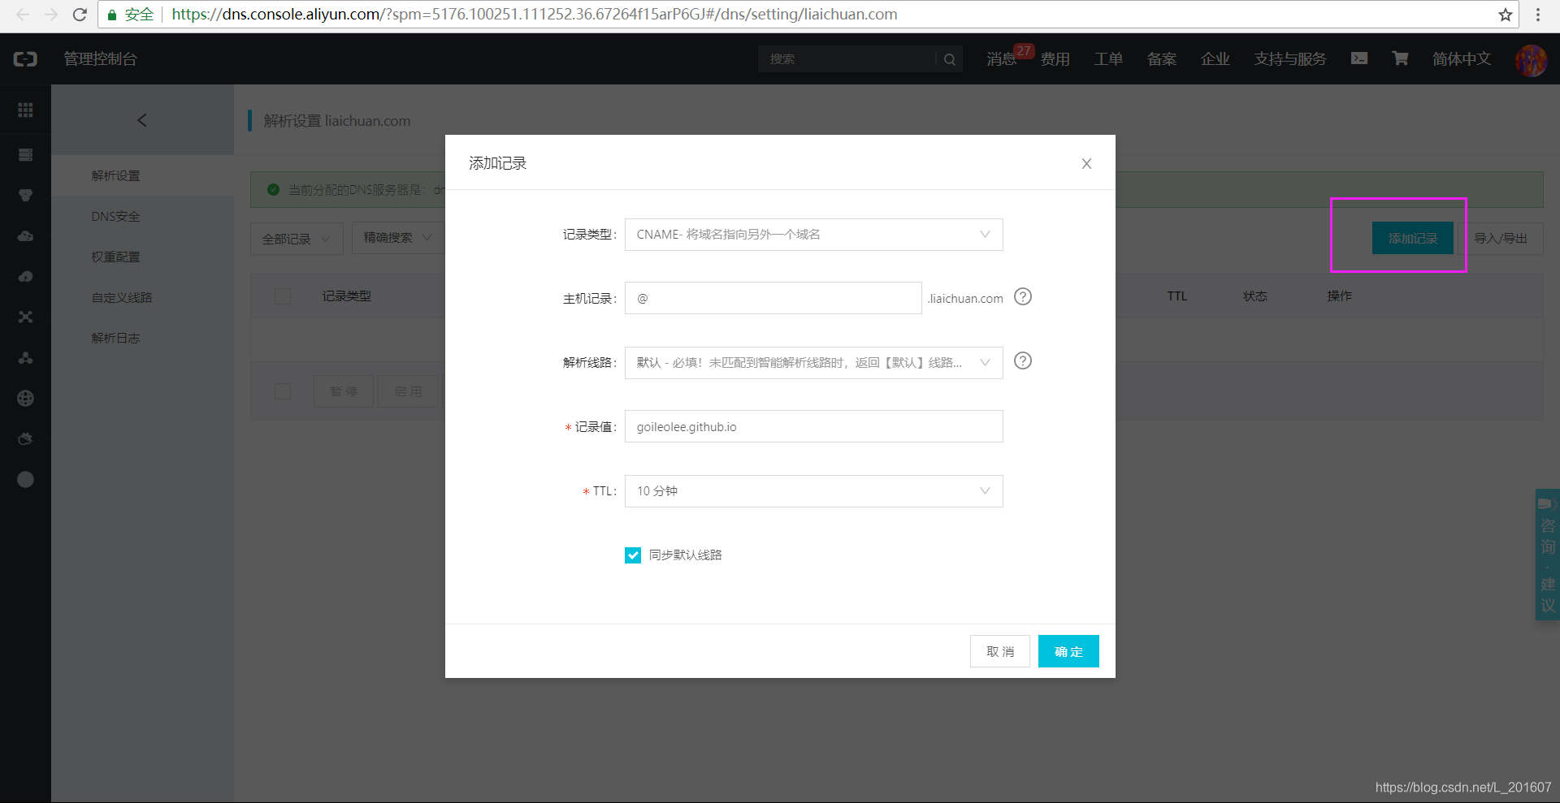Viewport: 1560px width, 803px height.
Task: Open the 记录类型 CNAME dropdown
Action: coord(813,235)
